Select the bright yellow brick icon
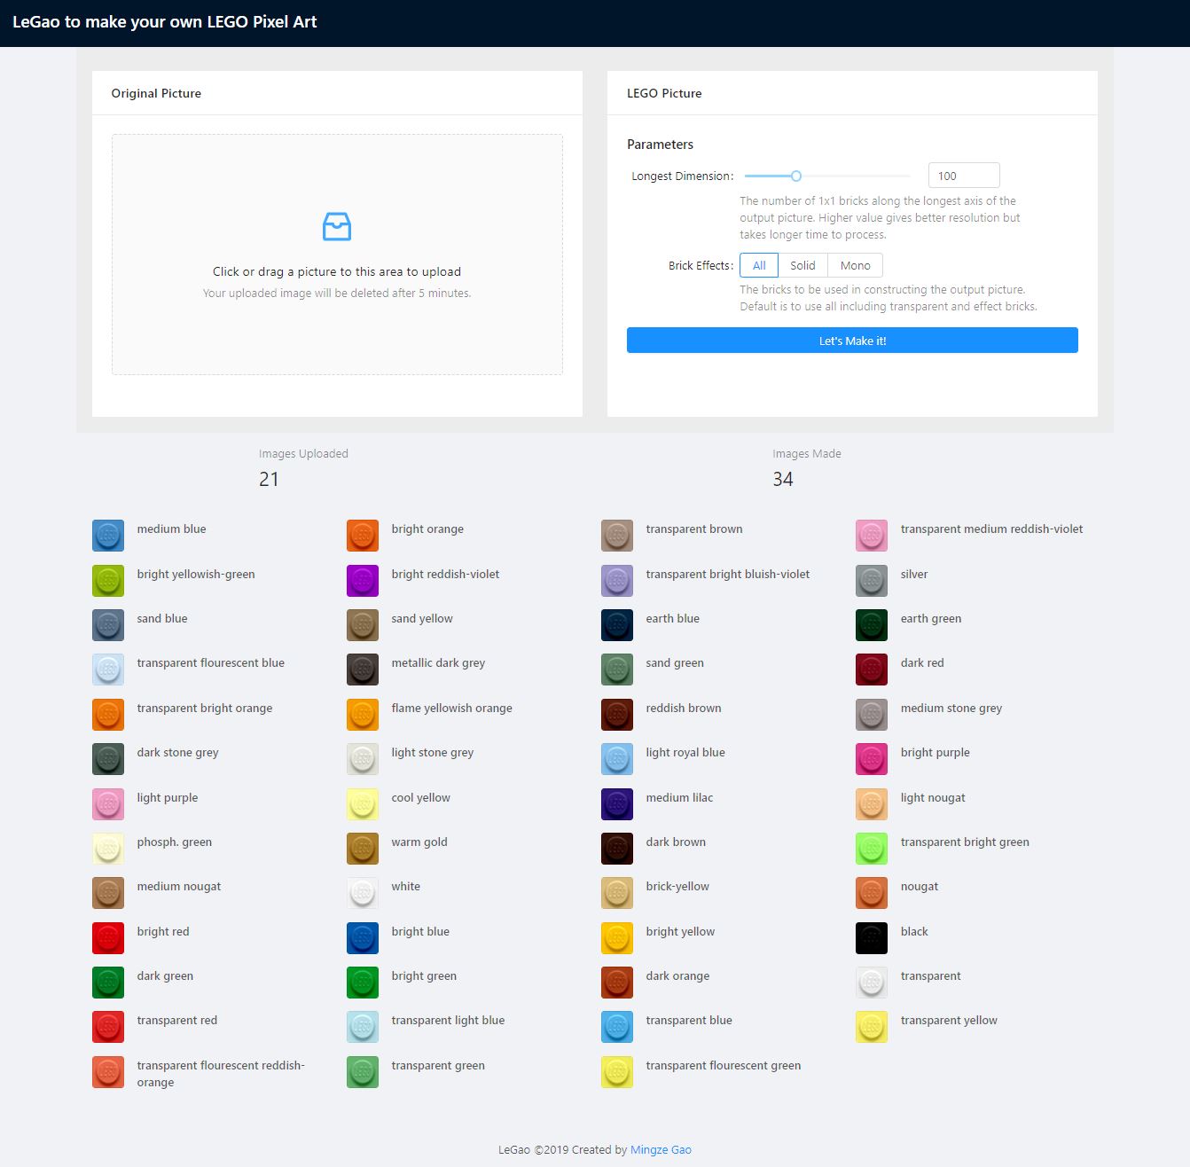This screenshot has height=1167, width=1190. tap(617, 938)
